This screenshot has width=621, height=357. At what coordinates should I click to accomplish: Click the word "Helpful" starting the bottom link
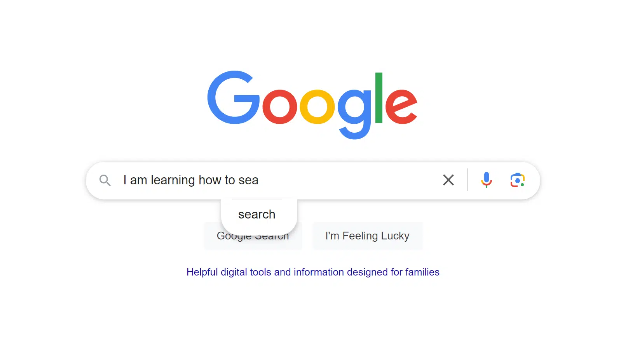202,272
